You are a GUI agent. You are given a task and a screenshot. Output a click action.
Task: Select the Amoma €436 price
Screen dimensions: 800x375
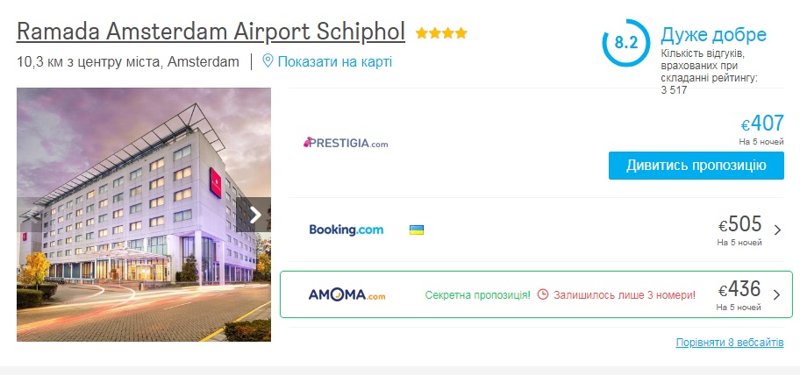(x=740, y=289)
